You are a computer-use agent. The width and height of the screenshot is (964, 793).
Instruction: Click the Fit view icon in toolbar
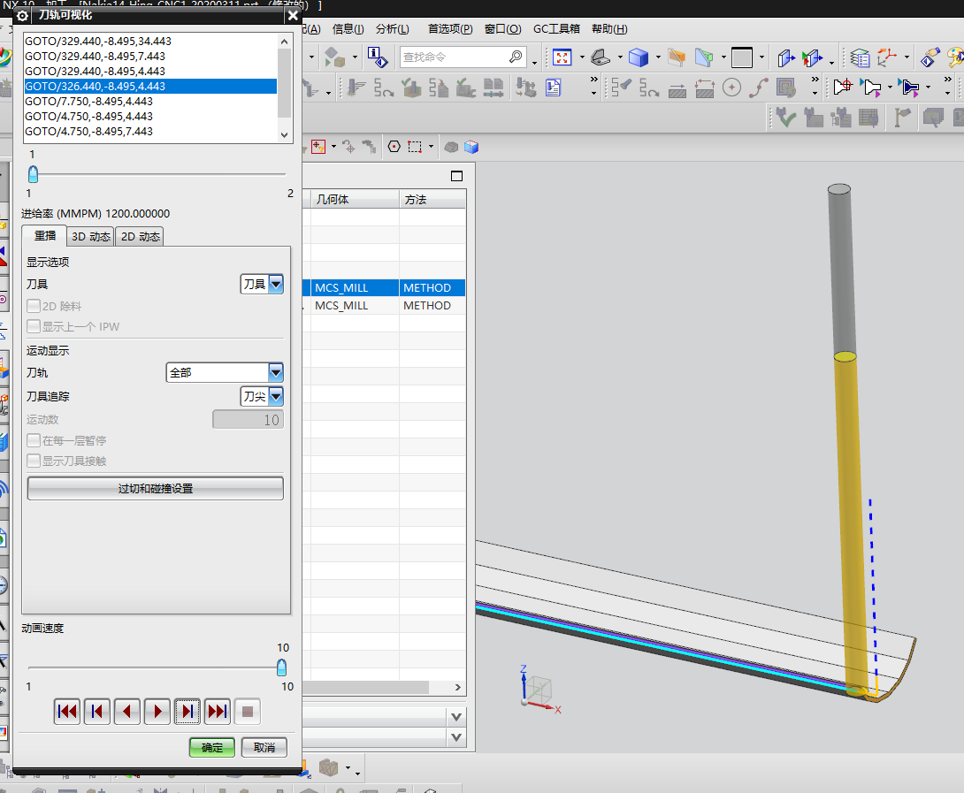(x=562, y=57)
